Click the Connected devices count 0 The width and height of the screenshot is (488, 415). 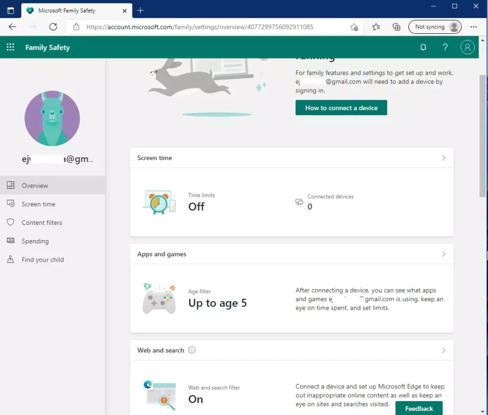[x=310, y=207]
